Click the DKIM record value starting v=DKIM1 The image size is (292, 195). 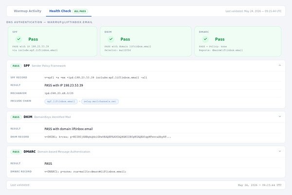108,137
